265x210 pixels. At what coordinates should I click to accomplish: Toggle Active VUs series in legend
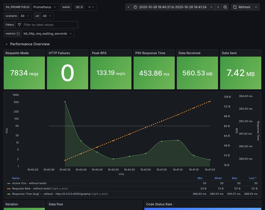(x=29, y=183)
